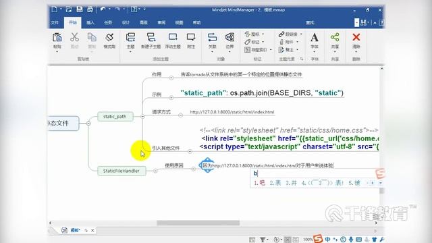Click the Save floppy disk icon
432x243 pixels.
tap(80, 9)
